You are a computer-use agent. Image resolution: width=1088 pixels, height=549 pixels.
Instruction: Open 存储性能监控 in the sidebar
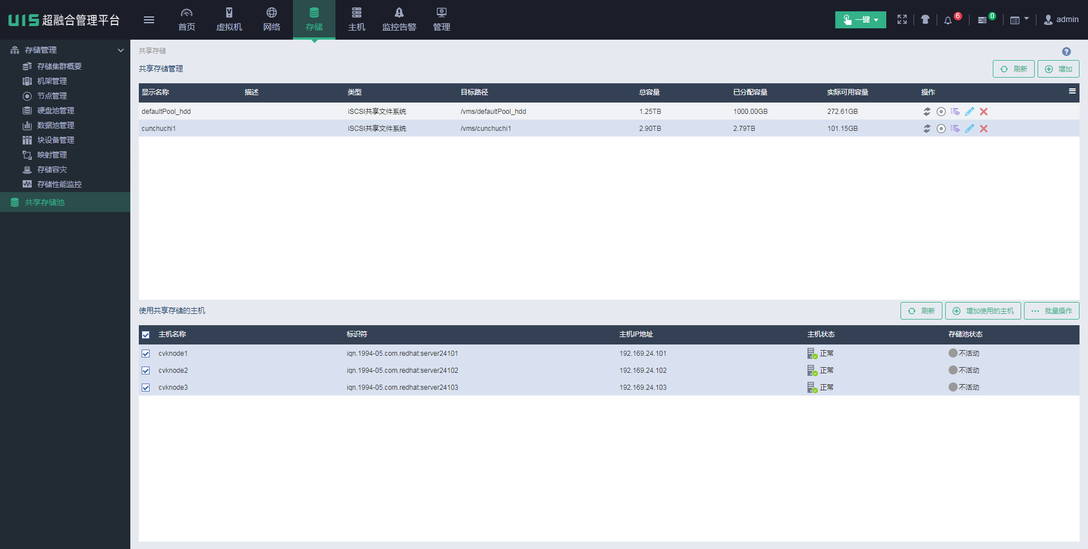pos(59,184)
